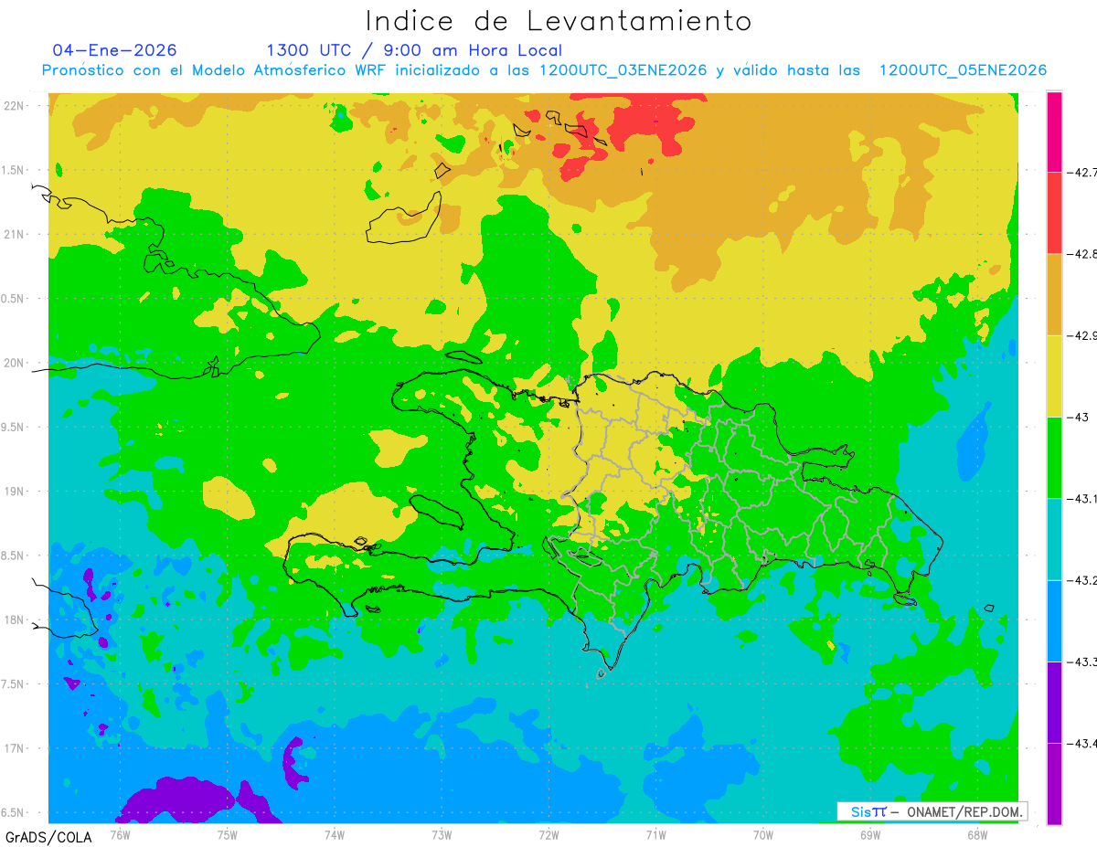This screenshot has height=847, width=1097.
Task: Click the '74W' longitude label
Action: (x=335, y=835)
